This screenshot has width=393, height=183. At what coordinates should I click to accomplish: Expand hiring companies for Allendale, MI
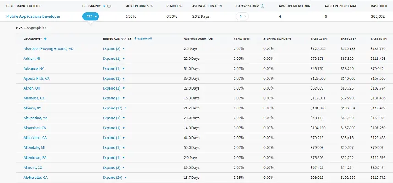coord(114,148)
